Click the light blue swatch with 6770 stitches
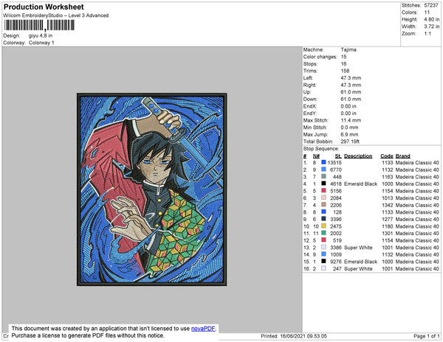This screenshot has height=342, width=443. pyautogui.click(x=323, y=170)
